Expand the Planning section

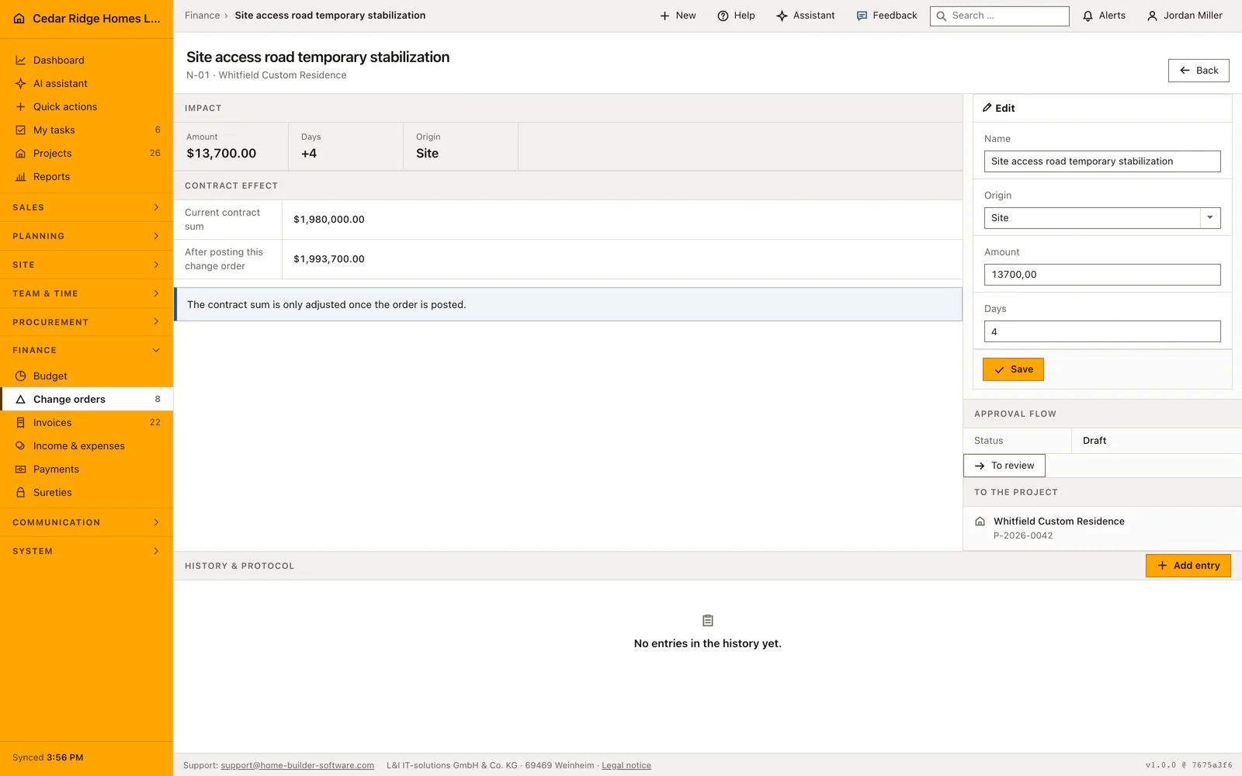(x=86, y=236)
